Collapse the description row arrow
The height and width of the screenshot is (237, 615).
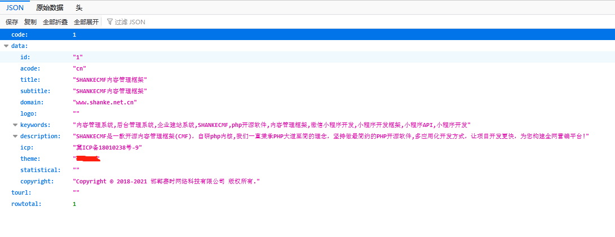pos(15,137)
